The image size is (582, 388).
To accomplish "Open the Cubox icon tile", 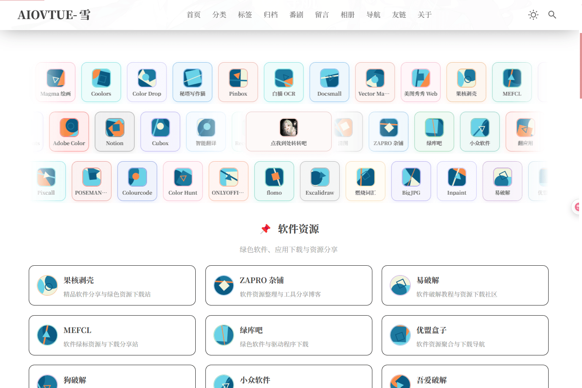I will [x=160, y=132].
